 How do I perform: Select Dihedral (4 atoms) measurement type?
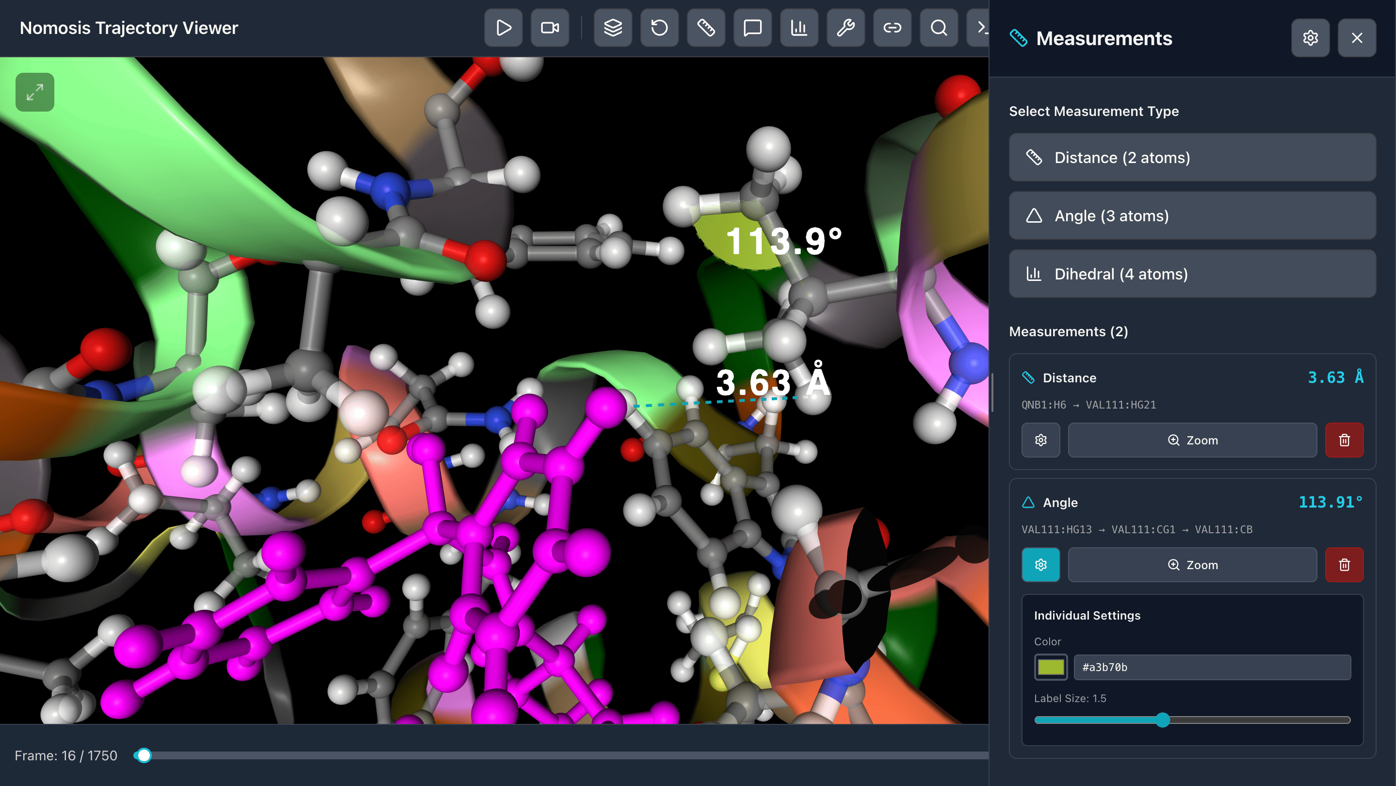pyautogui.click(x=1192, y=274)
